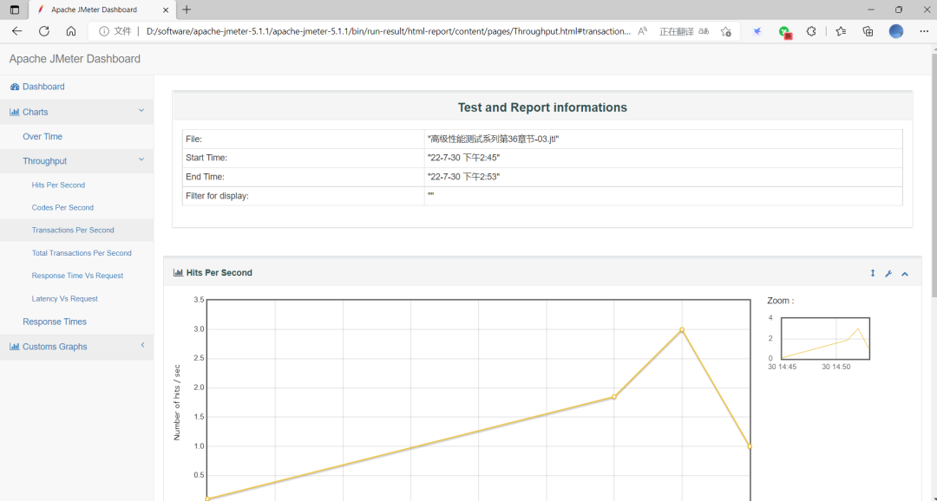Open the browser profile avatar
The image size is (937, 501).
pos(895,31)
